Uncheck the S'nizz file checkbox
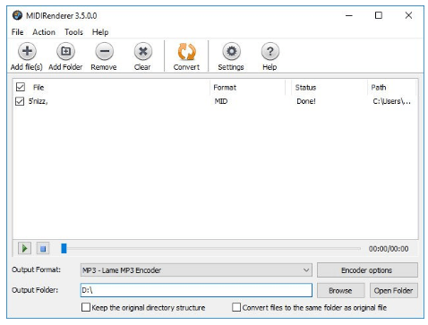Image resolution: width=428 pixels, height=325 pixels. pyautogui.click(x=20, y=101)
